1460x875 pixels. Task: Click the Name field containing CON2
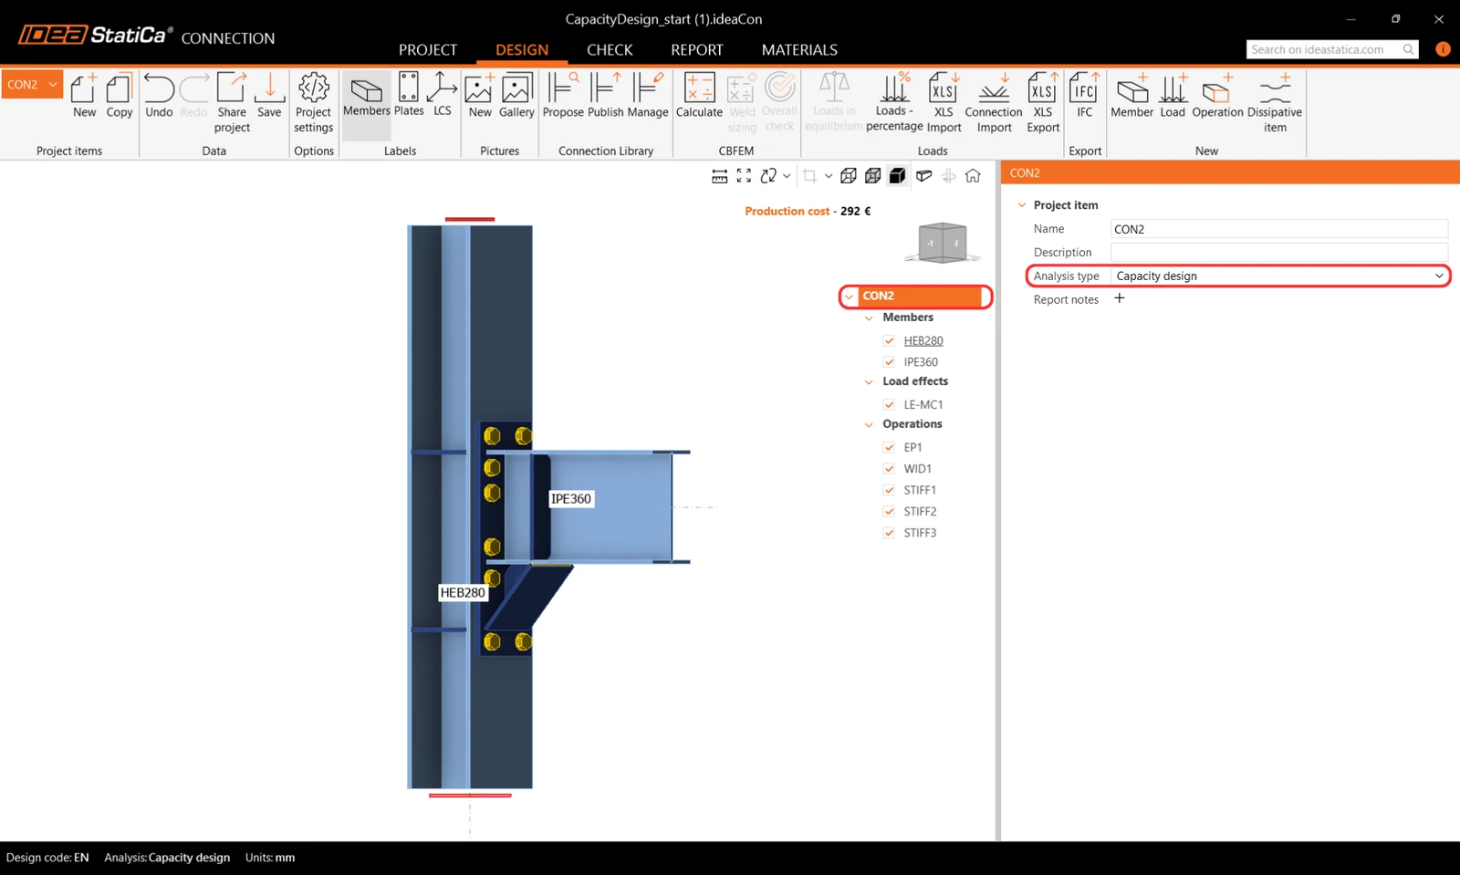coord(1279,229)
